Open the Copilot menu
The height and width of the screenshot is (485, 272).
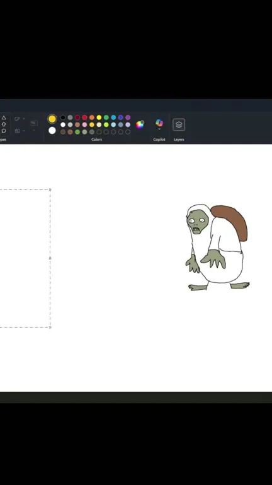click(x=159, y=124)
